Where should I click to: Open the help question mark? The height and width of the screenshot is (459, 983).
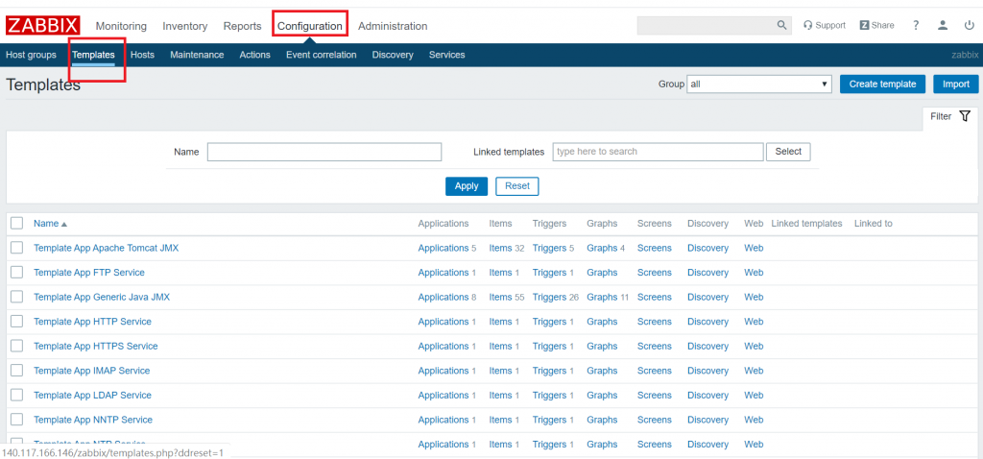(x=916, y=25)
